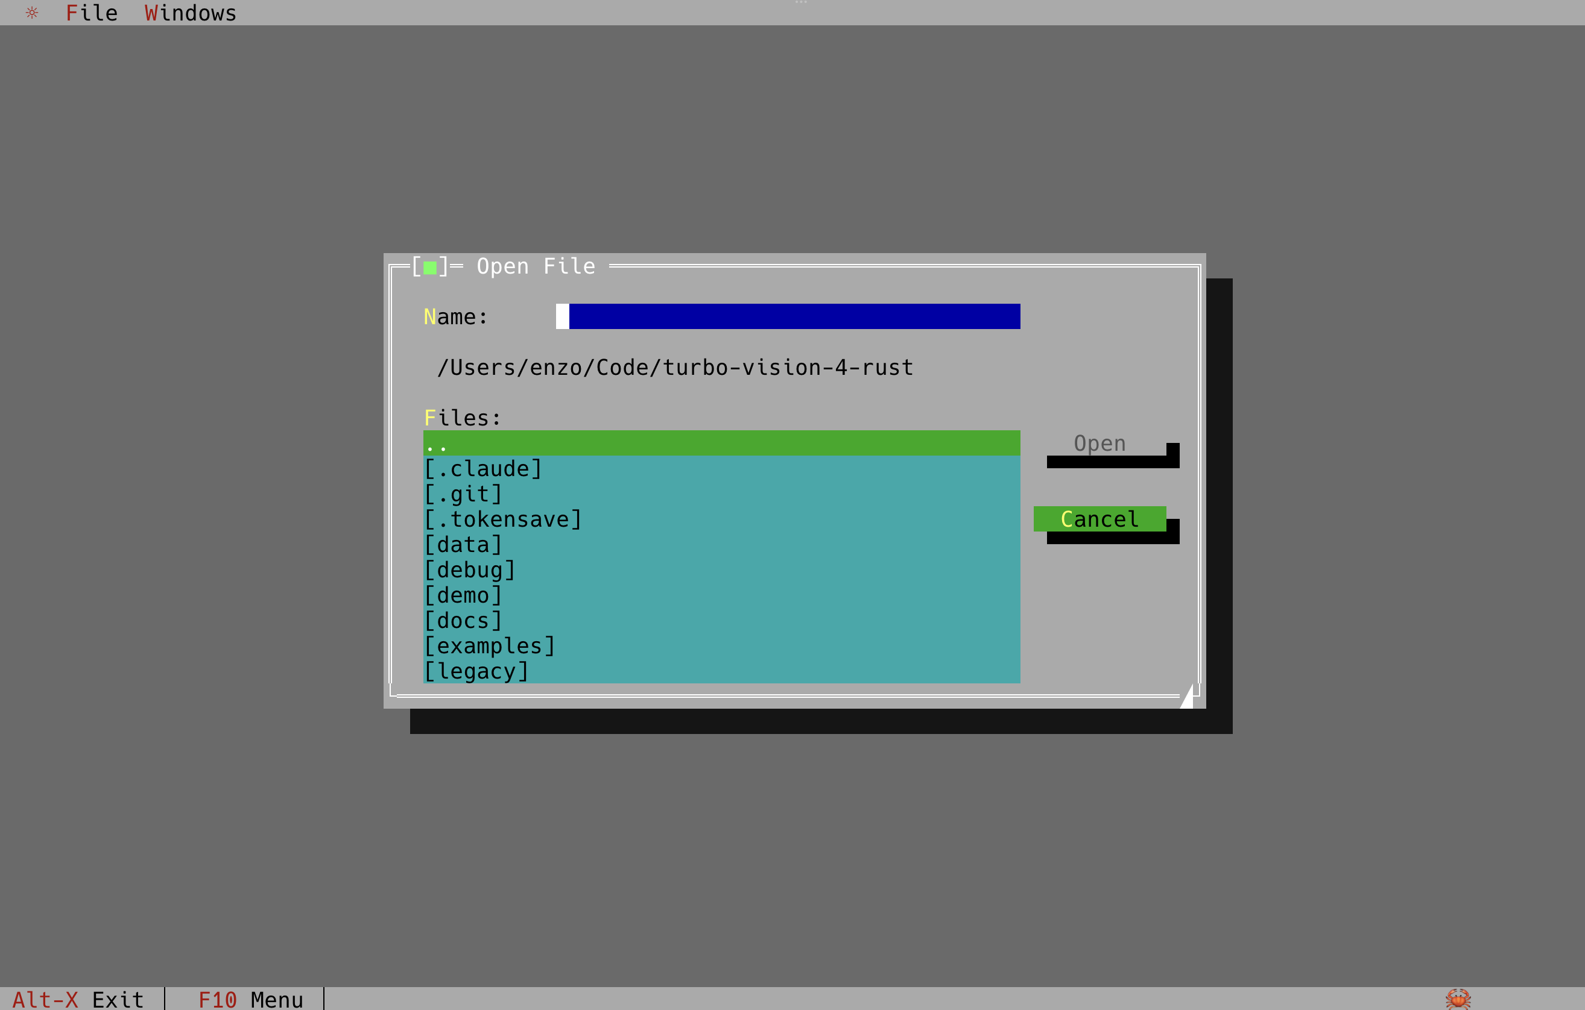Click the dialog resize corner handle
The image size is (1585, 1010).
pos(1186,695)
